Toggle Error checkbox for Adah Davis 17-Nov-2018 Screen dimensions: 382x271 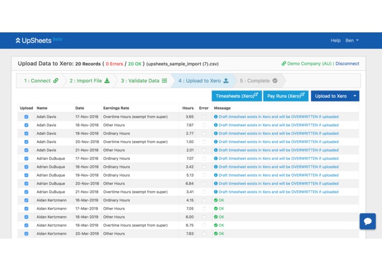click(204, 117)
